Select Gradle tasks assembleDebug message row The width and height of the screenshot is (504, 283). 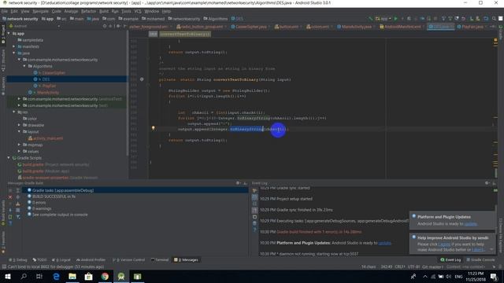135,190
